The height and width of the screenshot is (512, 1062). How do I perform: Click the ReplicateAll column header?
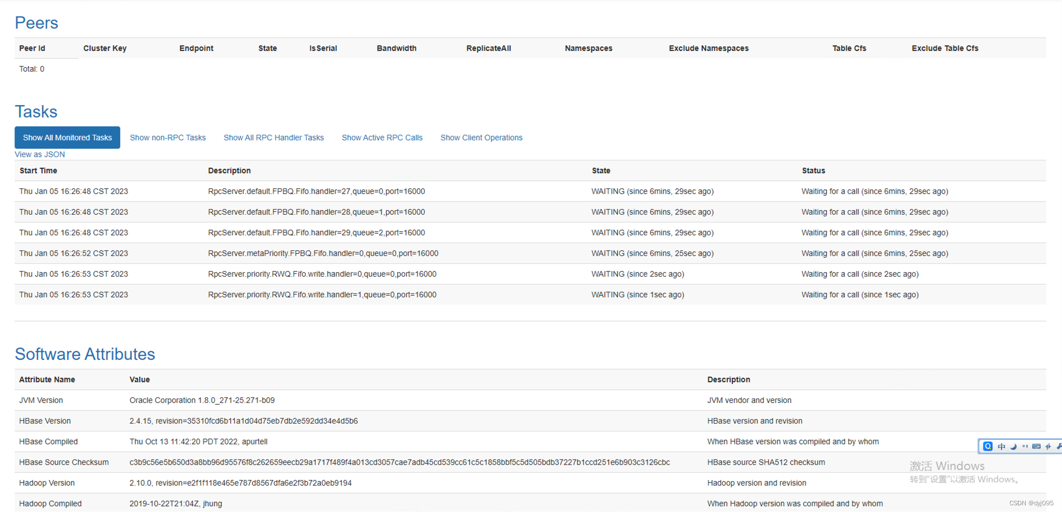489,48
